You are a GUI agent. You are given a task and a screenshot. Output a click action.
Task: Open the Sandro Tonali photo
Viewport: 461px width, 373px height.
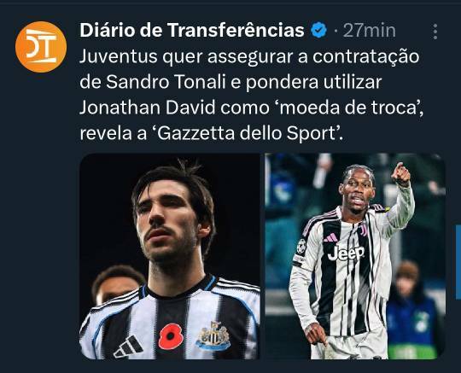click(170, 256)
